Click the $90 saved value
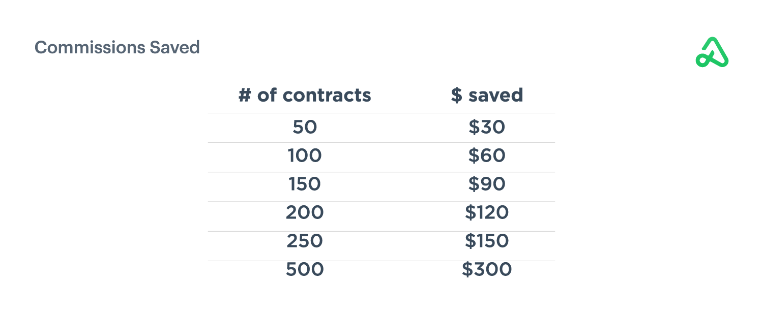 coord(487,184)
